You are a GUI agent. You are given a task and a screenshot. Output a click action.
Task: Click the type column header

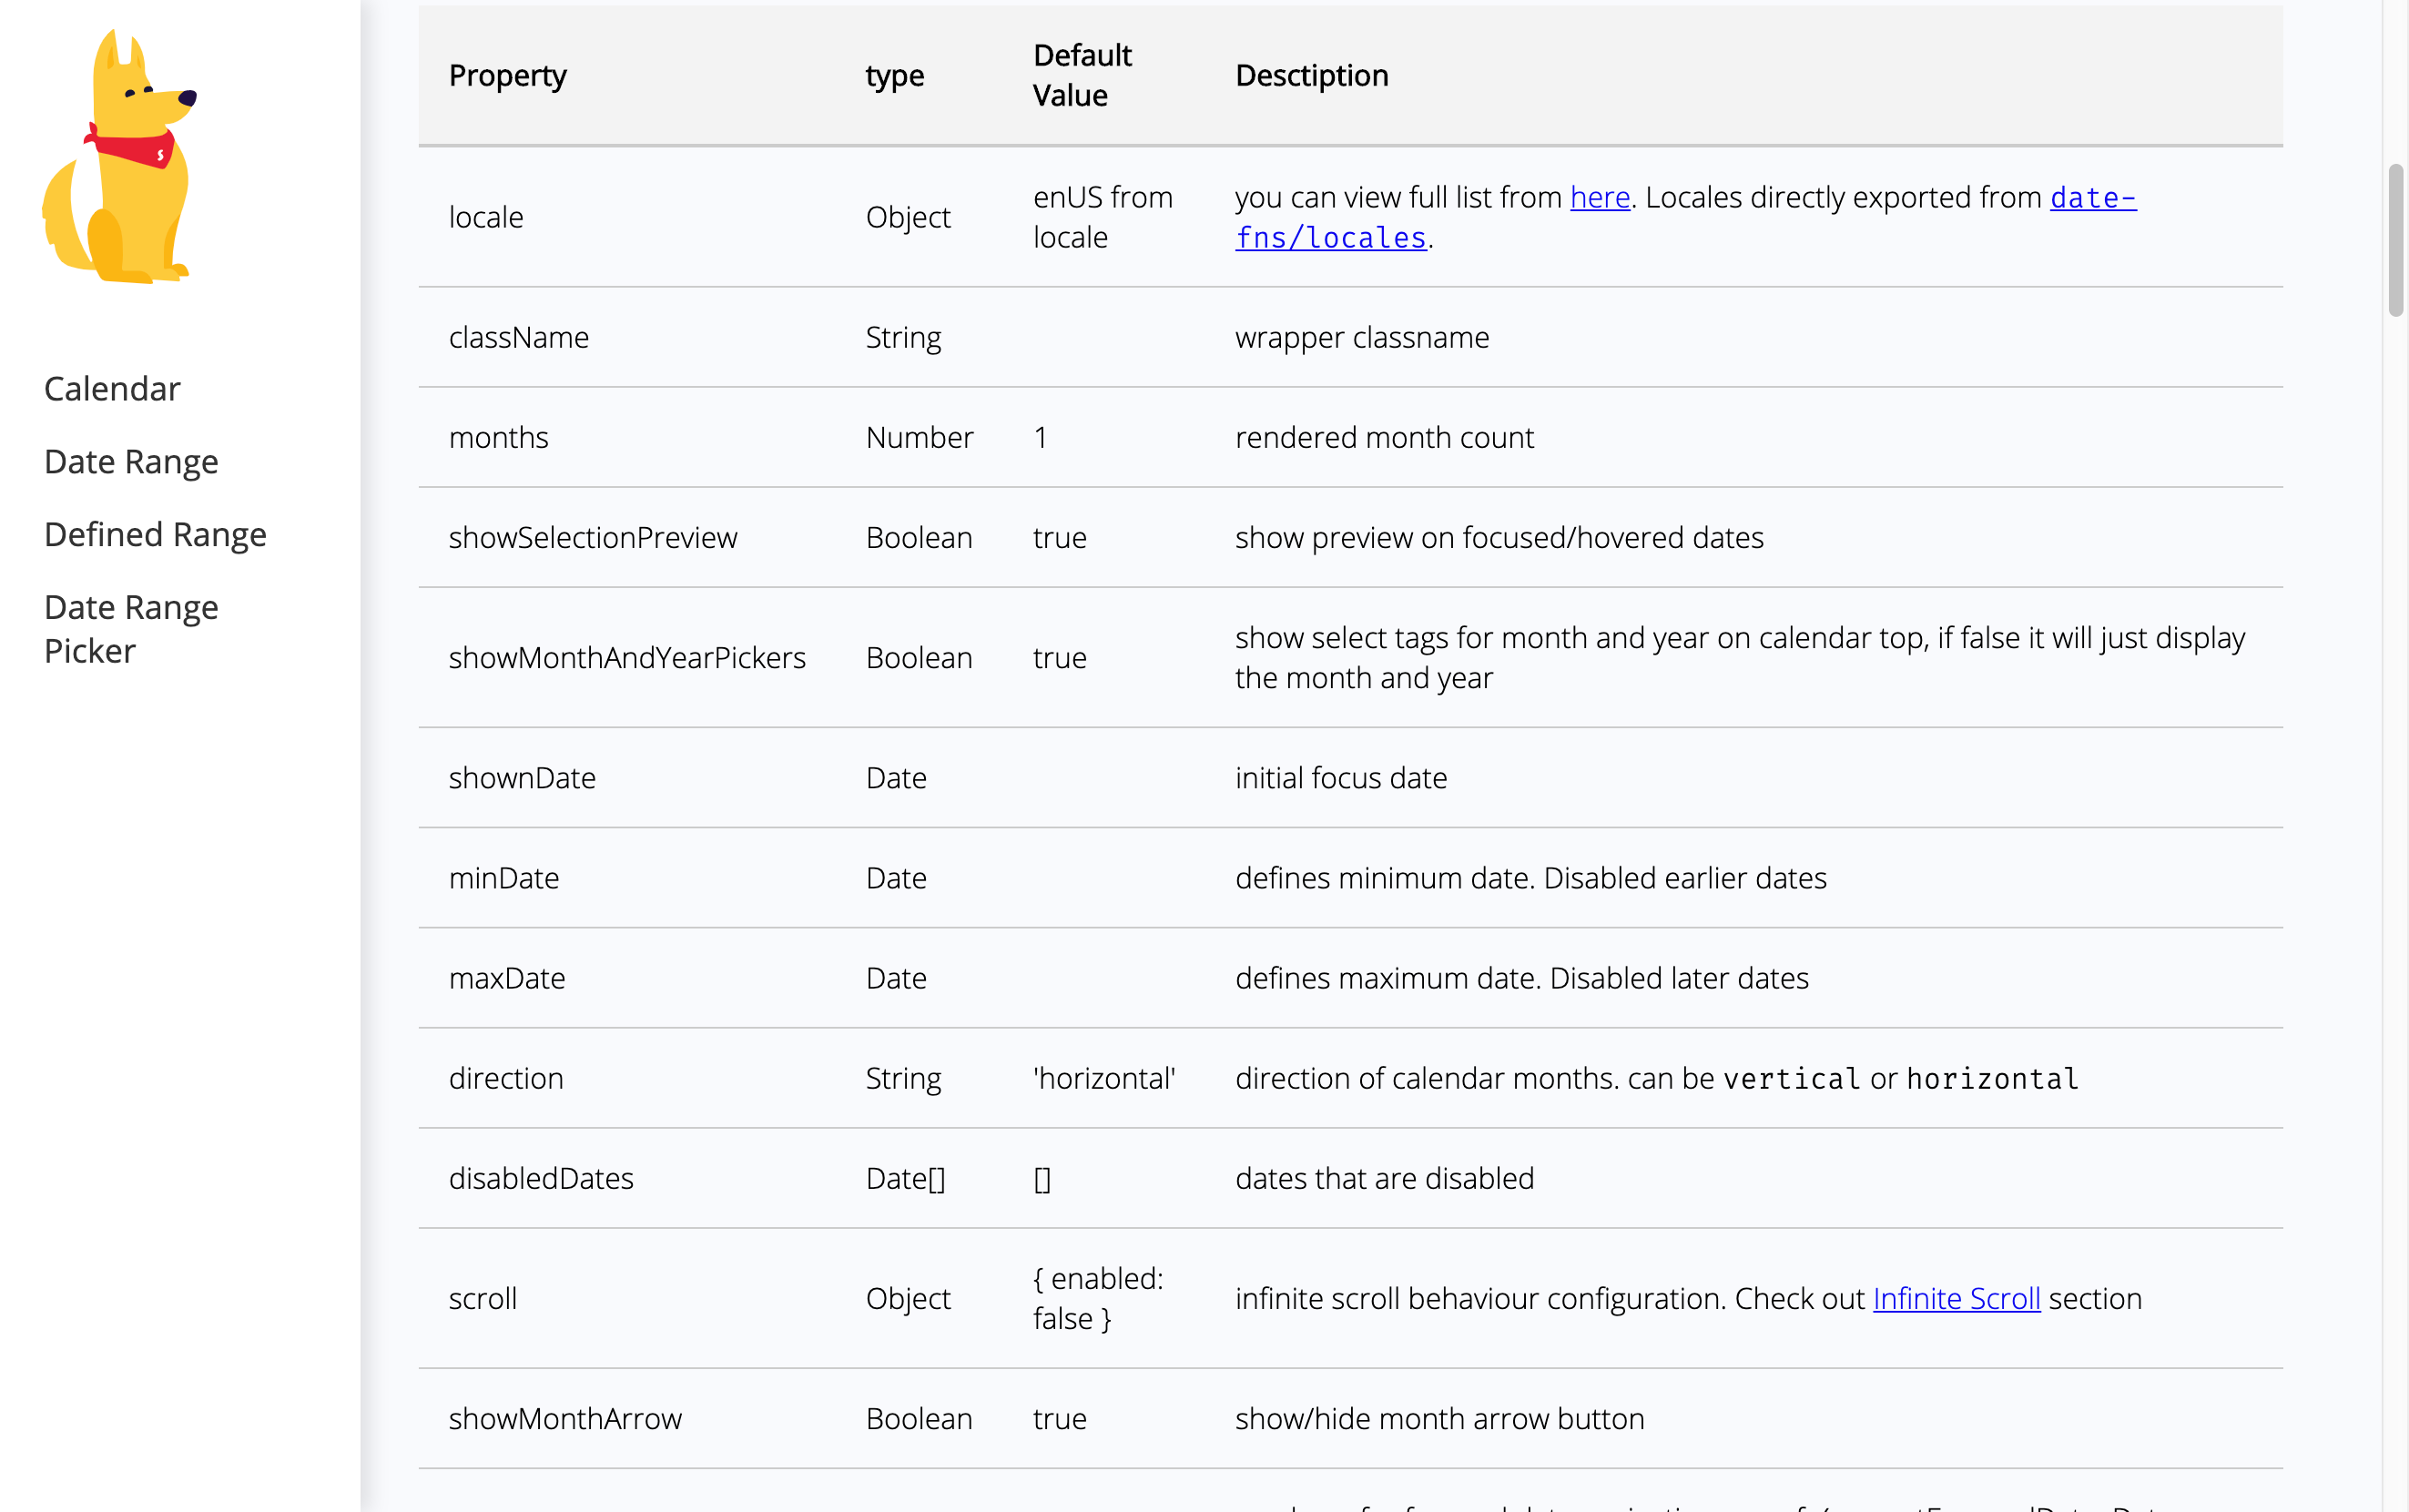click(x=894, y=76)
